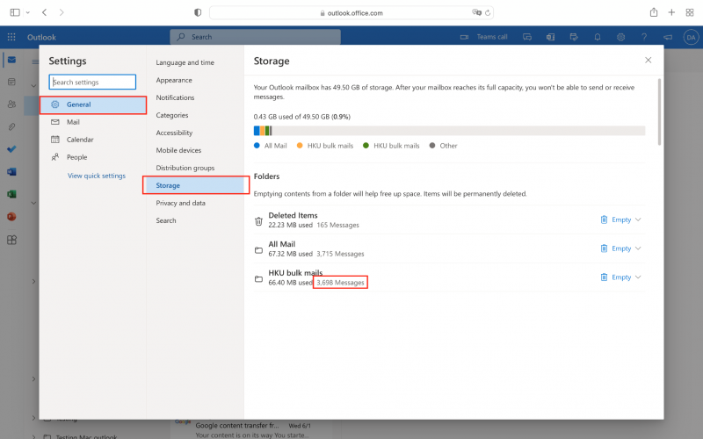The height and width of the screenshot is (439, 703).
Task: Reload the page in address bar
Action: pyautogui.click(x=488, y=13)
